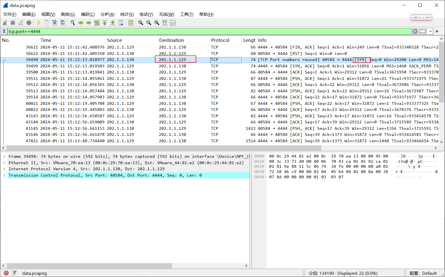Zoom out the packet text

point(149,23)
